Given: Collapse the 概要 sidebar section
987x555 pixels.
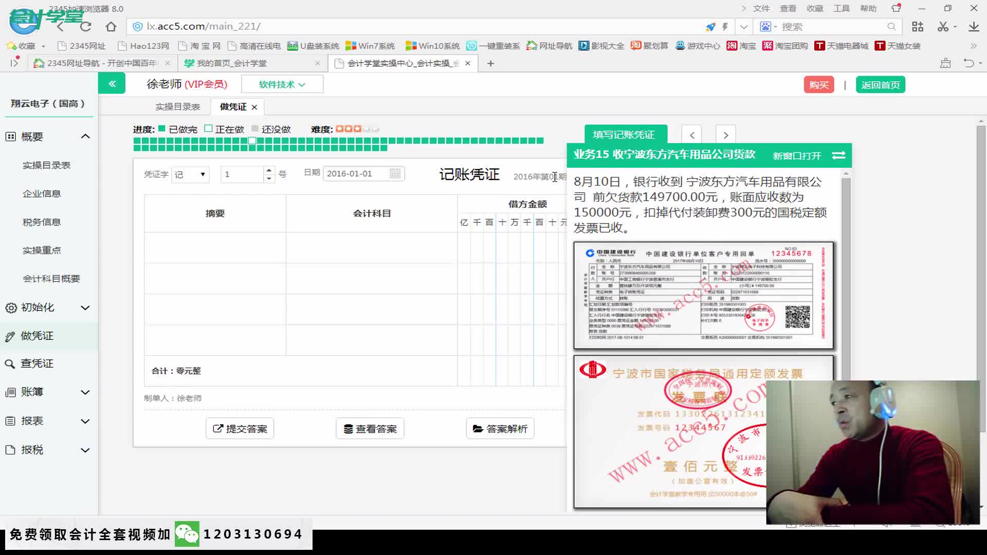Looking at the screenshot, I should 85,136.
